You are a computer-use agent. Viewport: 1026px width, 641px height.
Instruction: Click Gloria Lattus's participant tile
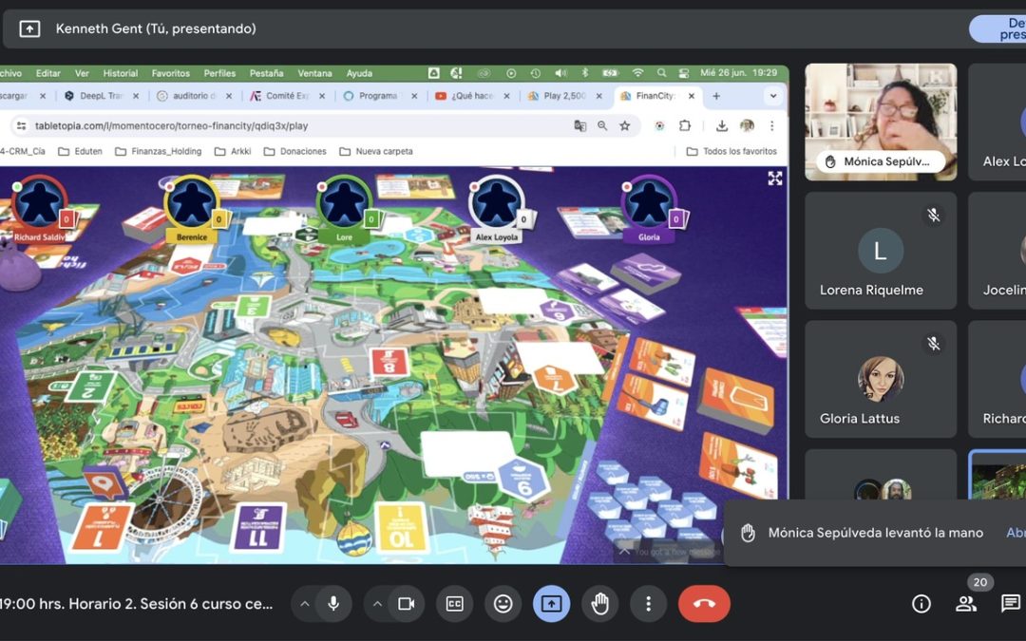point(881,379)
